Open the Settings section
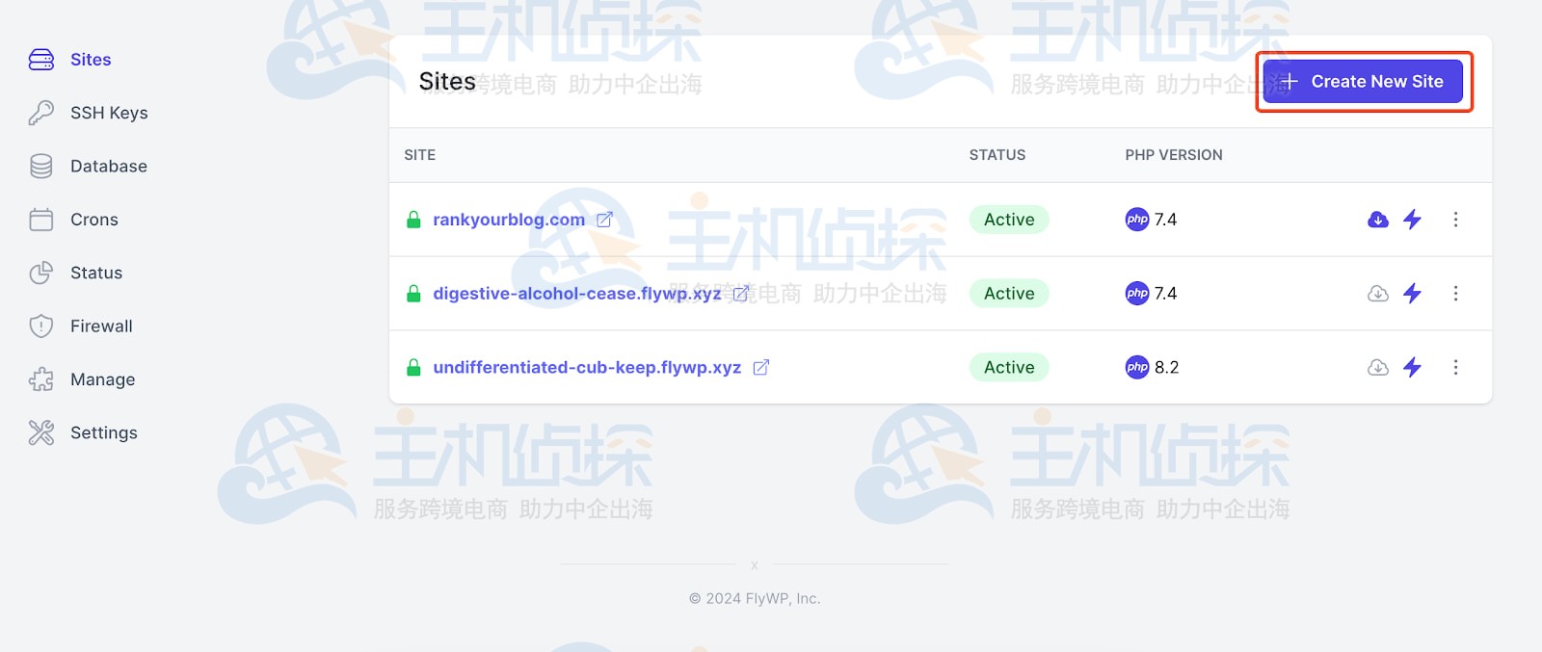 (104, 433)
